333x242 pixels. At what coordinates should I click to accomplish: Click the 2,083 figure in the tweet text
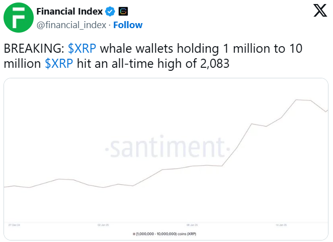[213, 64]
